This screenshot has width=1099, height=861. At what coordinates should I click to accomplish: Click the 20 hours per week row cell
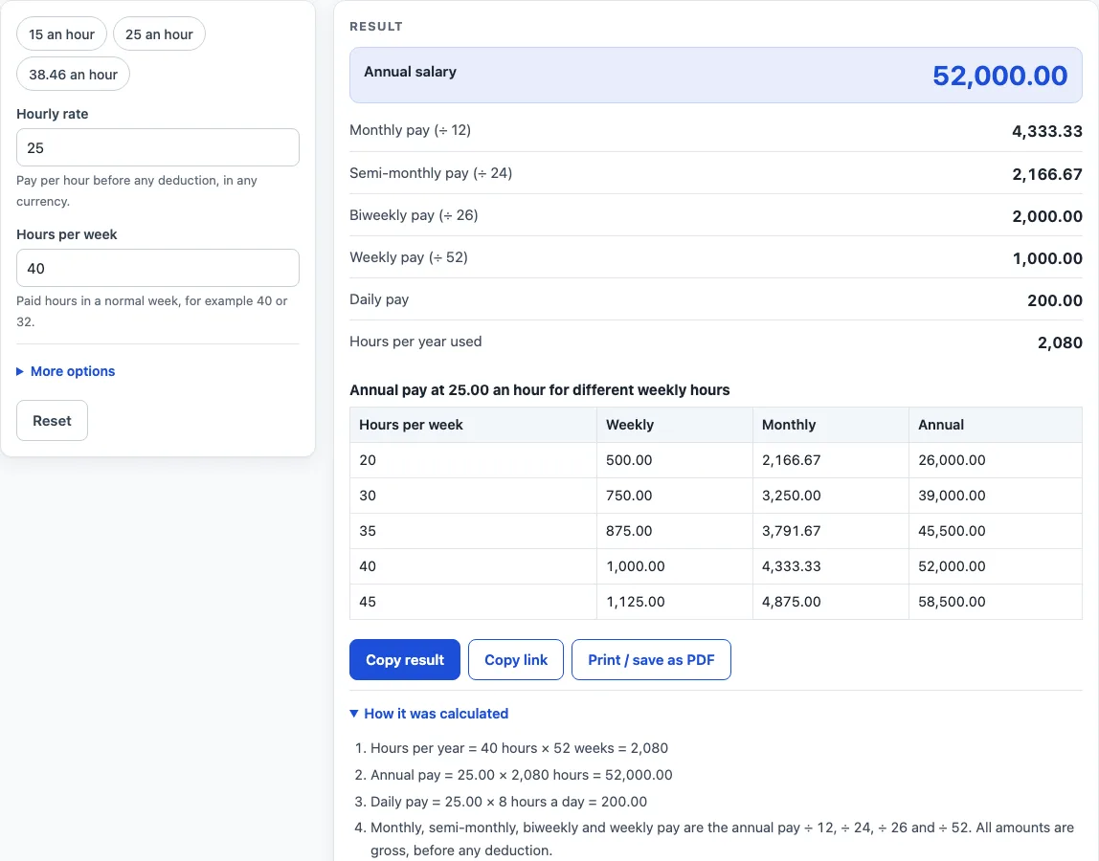coord(473,460)
